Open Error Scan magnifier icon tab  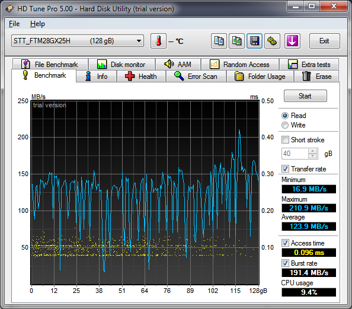coord(179,76)
